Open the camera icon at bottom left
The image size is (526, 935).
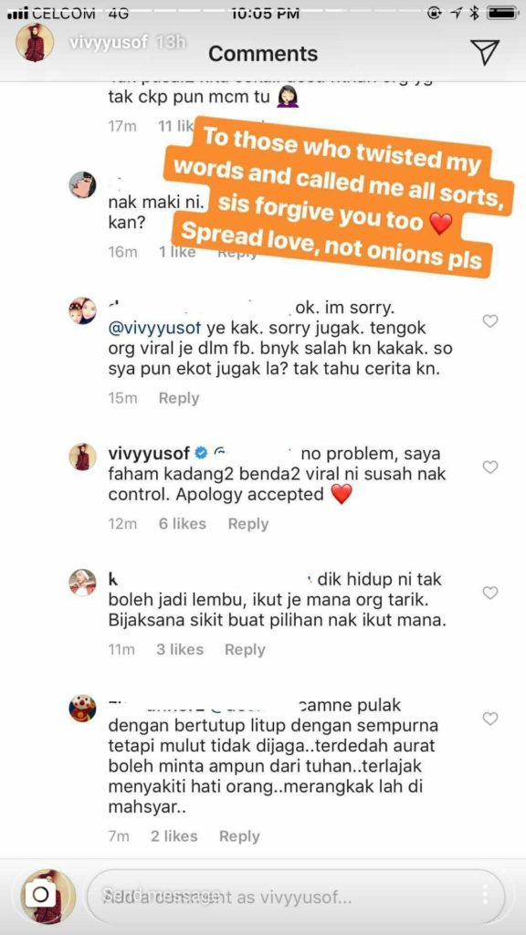point(40,895)
